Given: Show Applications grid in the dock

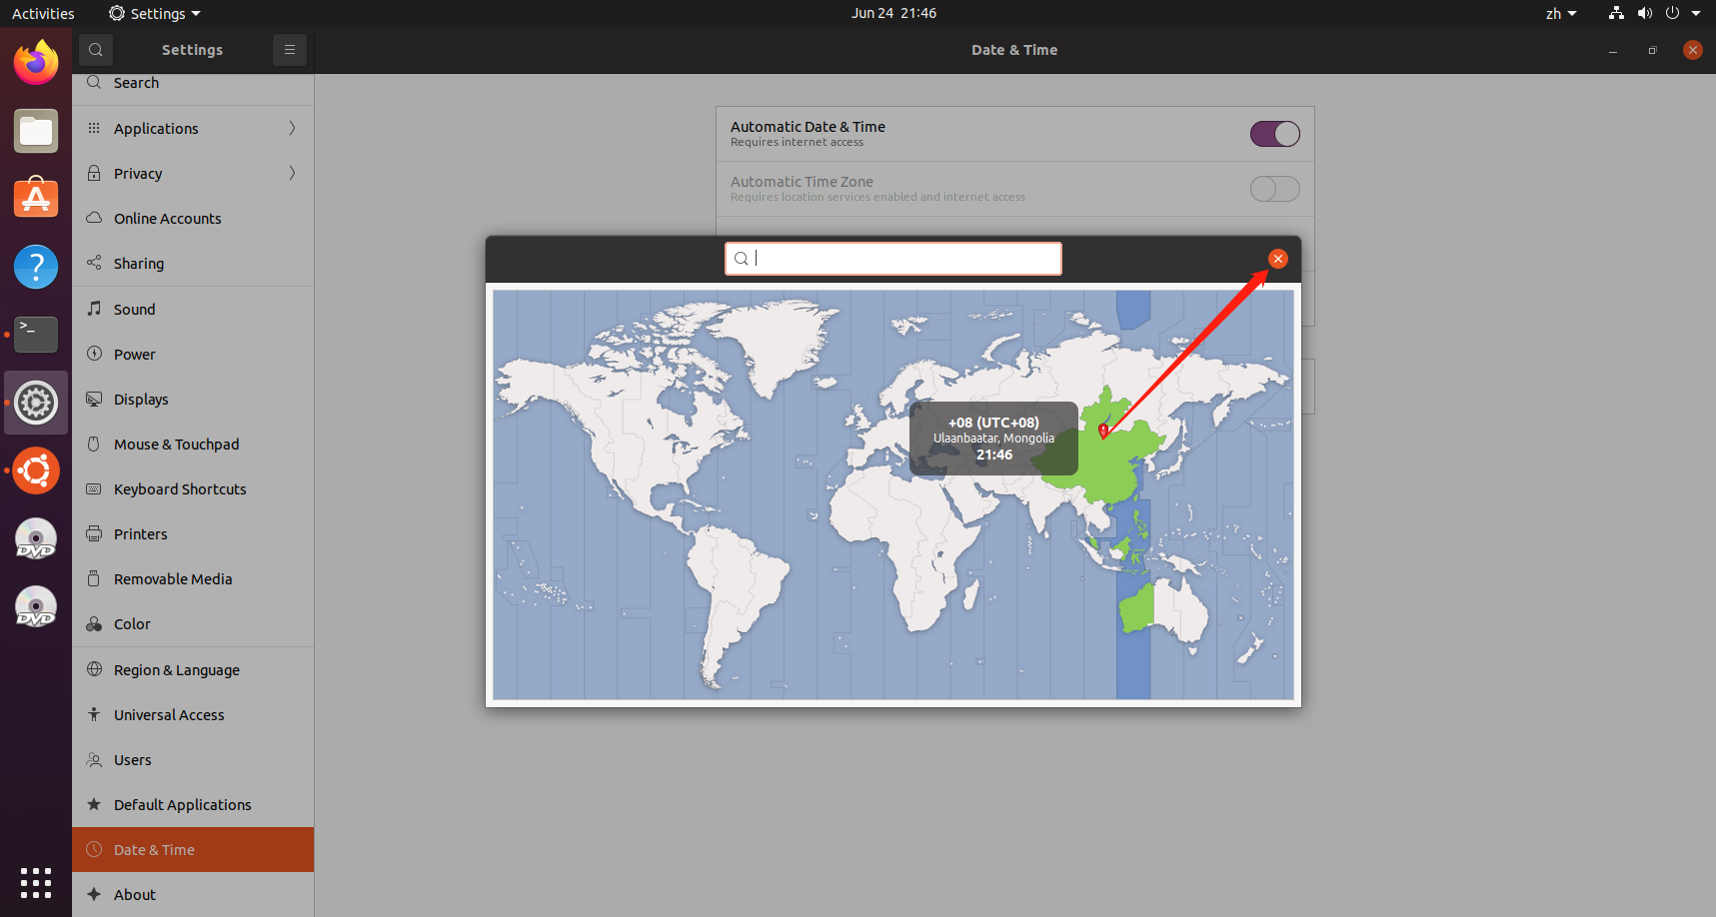Looking at the screenshot, I should pos(36,882).
